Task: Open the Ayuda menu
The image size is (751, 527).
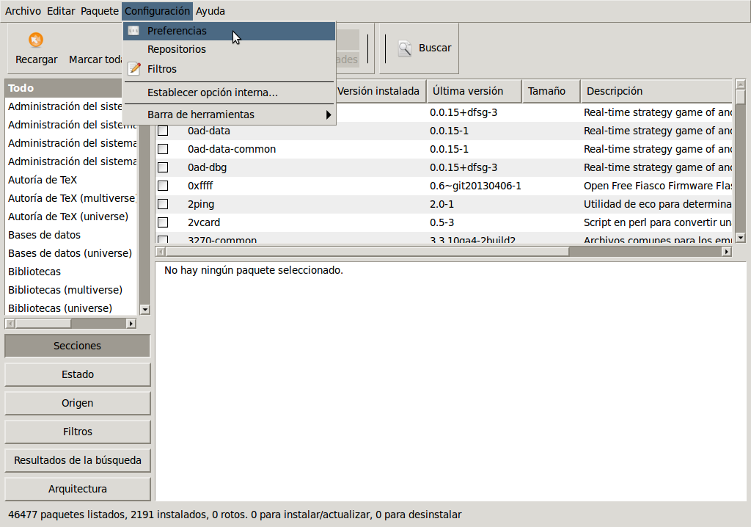Action: 210,11
